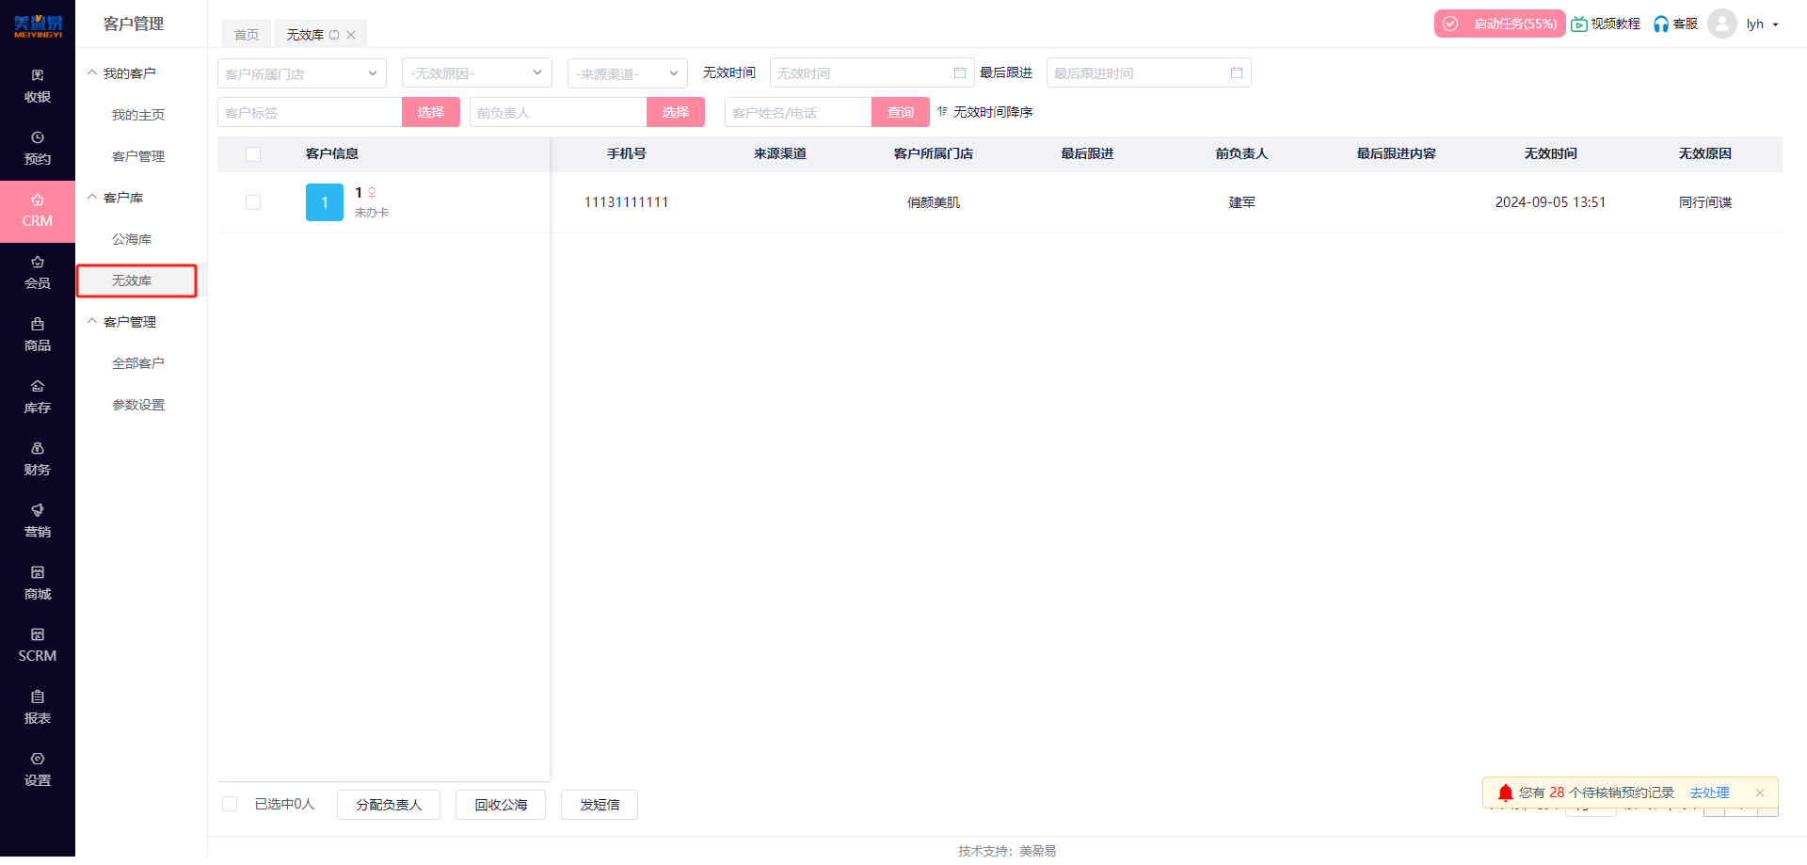The width and height of the screenshot is (1807, 865).
Task: Open the 收银 module icon
Action: pos(38,86)
